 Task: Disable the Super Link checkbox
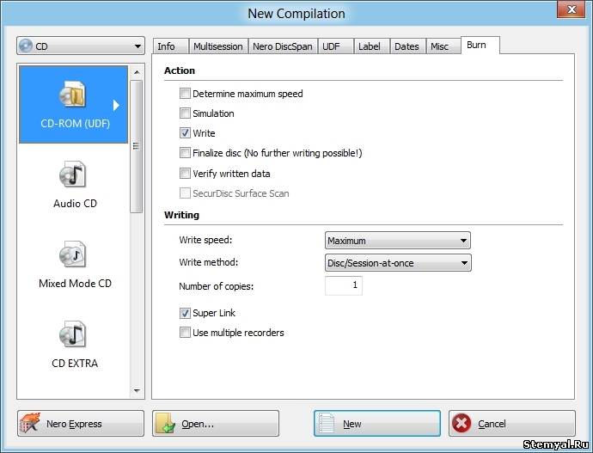tap(185, 313)
